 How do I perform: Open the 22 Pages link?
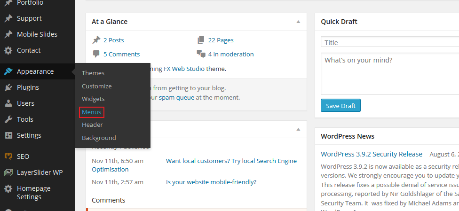(221, 40)
